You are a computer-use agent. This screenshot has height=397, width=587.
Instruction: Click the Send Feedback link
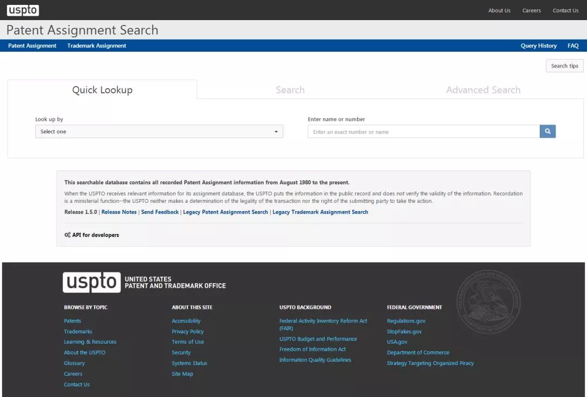pos(160,212)
